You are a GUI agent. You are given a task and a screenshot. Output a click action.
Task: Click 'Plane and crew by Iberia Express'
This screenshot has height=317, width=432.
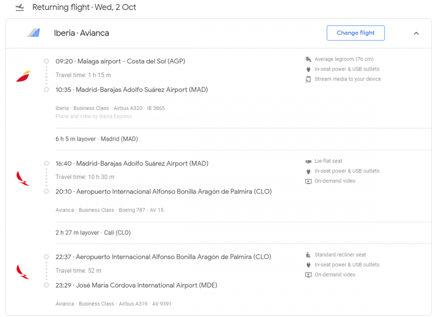[x=94, y=116]
